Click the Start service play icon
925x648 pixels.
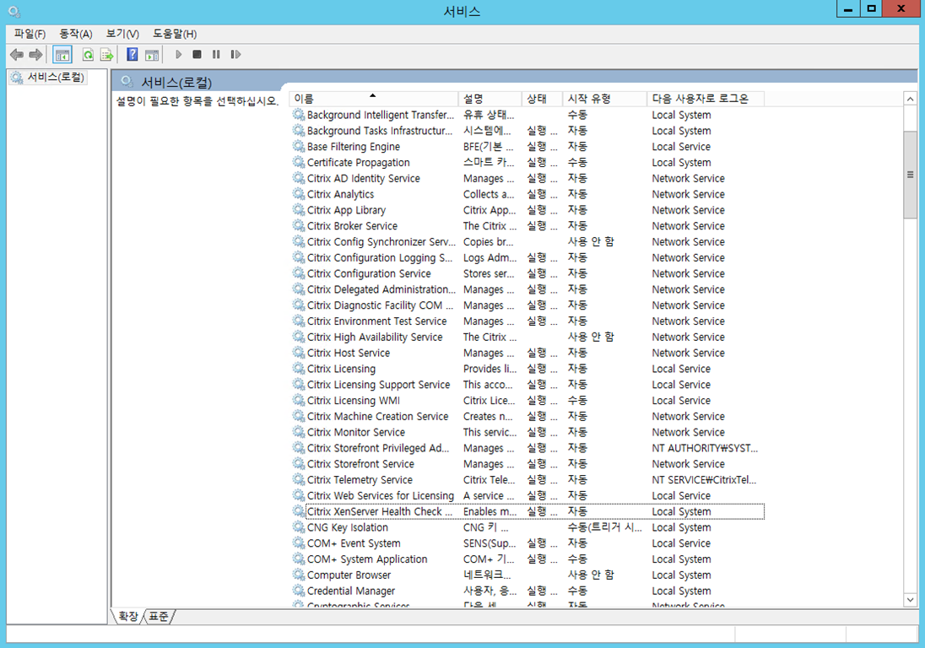178,55
